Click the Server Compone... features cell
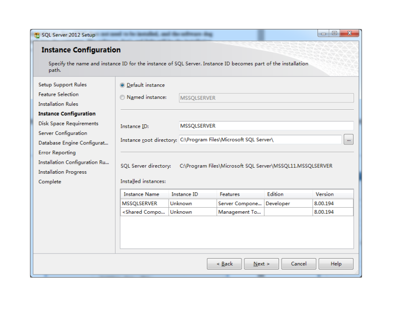 pyautogui.click(x=240, y=204)
